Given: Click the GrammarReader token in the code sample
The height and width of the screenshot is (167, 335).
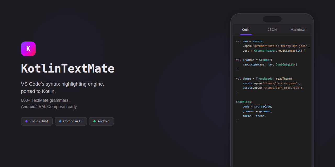Looking at the screenshot, I should [265, 51].
